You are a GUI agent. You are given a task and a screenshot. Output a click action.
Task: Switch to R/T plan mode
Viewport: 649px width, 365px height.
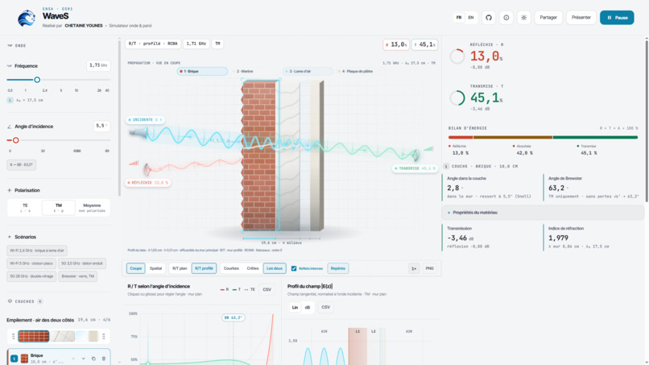[x=180, y=268]
